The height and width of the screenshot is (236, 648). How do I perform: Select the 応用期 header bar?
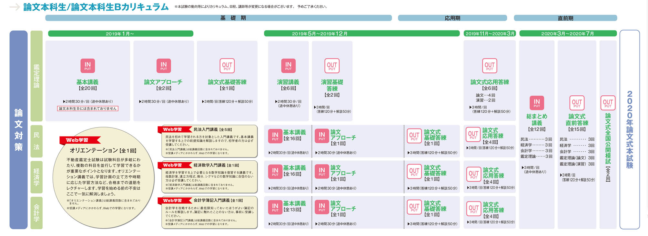click(x=452, y=18)
